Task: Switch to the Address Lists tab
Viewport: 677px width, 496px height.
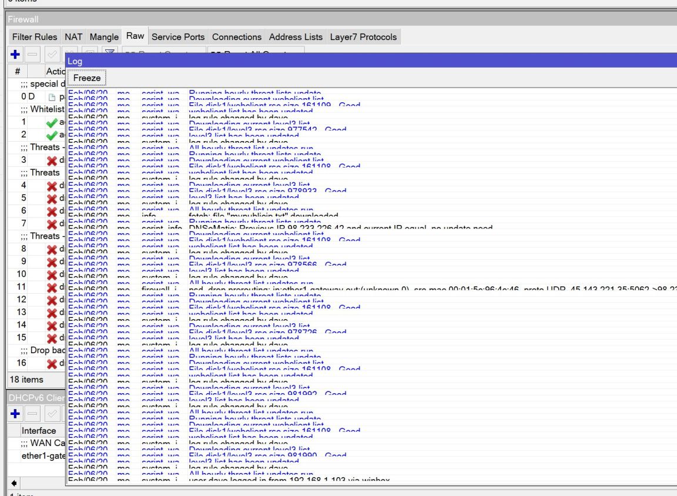Action: coord(296,37)
